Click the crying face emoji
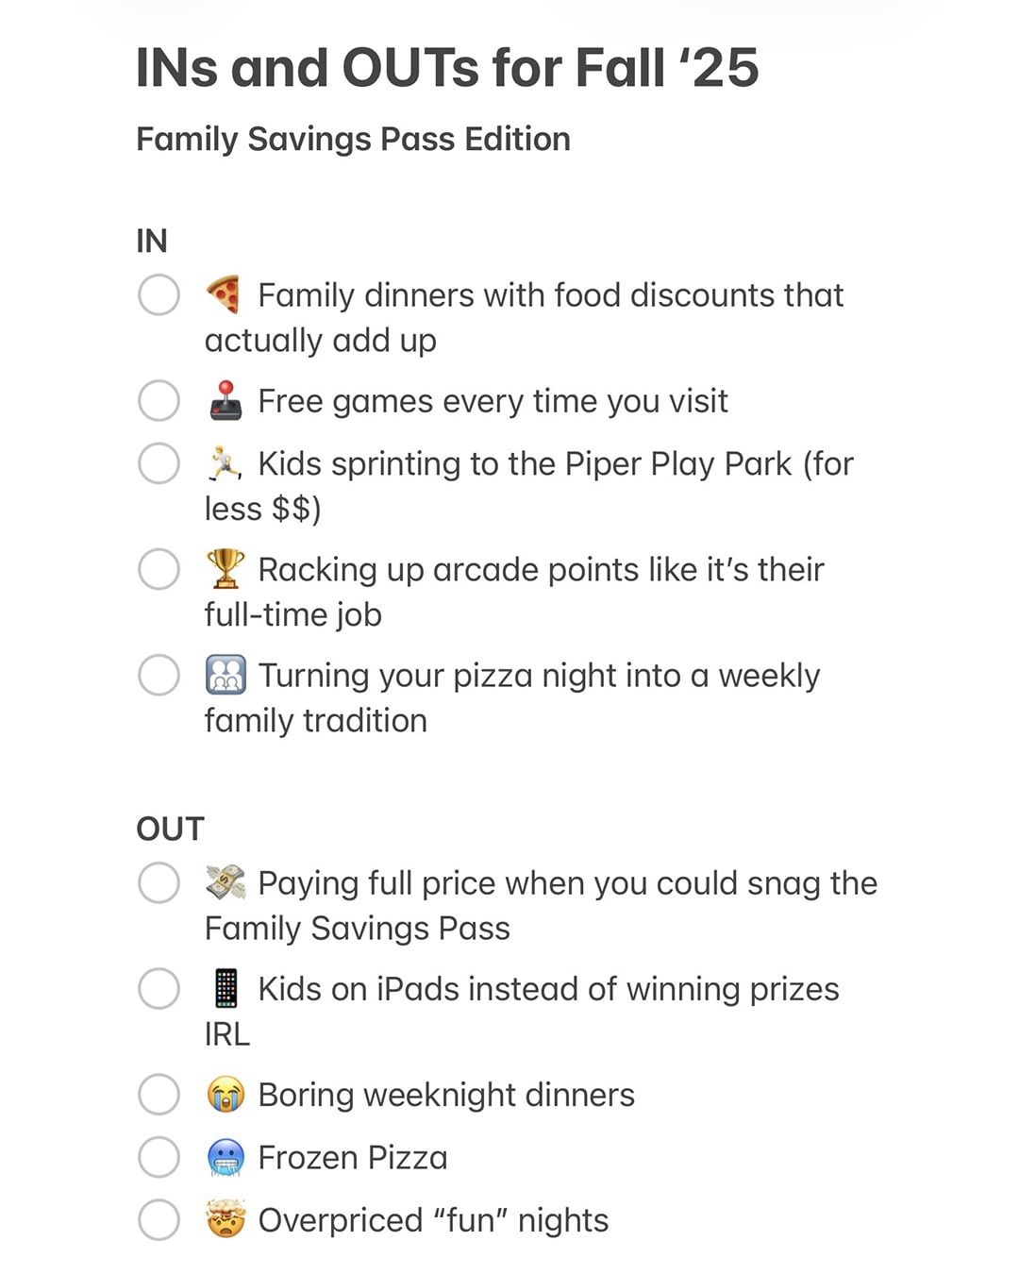 pyautogui.click(x=226, y=1095)
